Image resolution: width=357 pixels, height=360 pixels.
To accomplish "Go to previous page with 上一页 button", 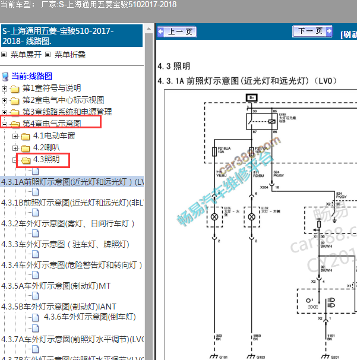I will pyautogui.click(x=177, y=31).
